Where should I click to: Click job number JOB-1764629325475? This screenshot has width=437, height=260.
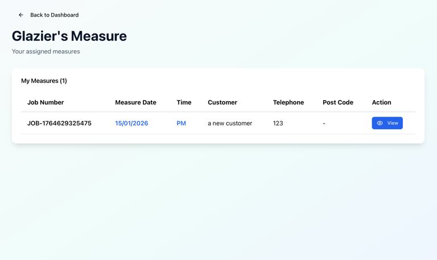pos(59,123)
